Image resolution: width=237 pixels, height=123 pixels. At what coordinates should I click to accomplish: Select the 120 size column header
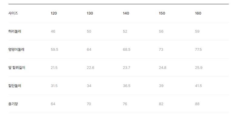[x=54, y=13]
